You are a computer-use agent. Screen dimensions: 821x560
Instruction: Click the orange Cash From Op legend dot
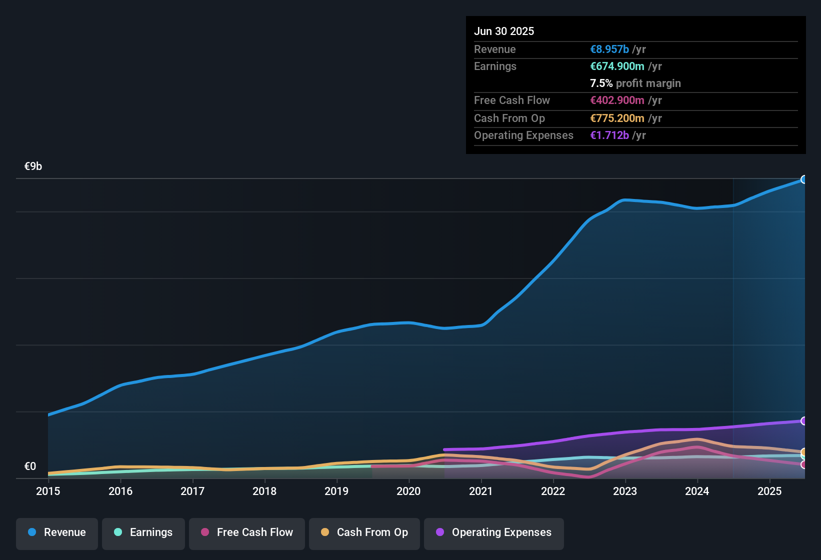tap(324, 532)
